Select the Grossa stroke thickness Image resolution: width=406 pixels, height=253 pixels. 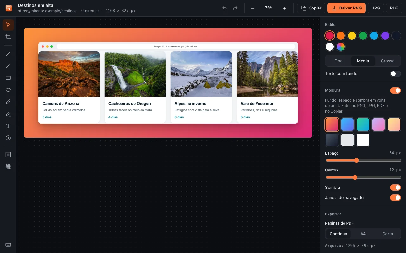(388, 61)
